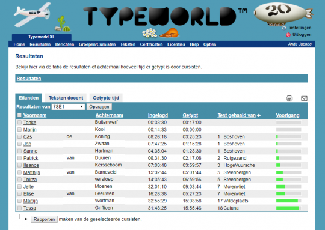Sort by Getypt column
This screenshot has height=230, width=325.
coord(190,115)
